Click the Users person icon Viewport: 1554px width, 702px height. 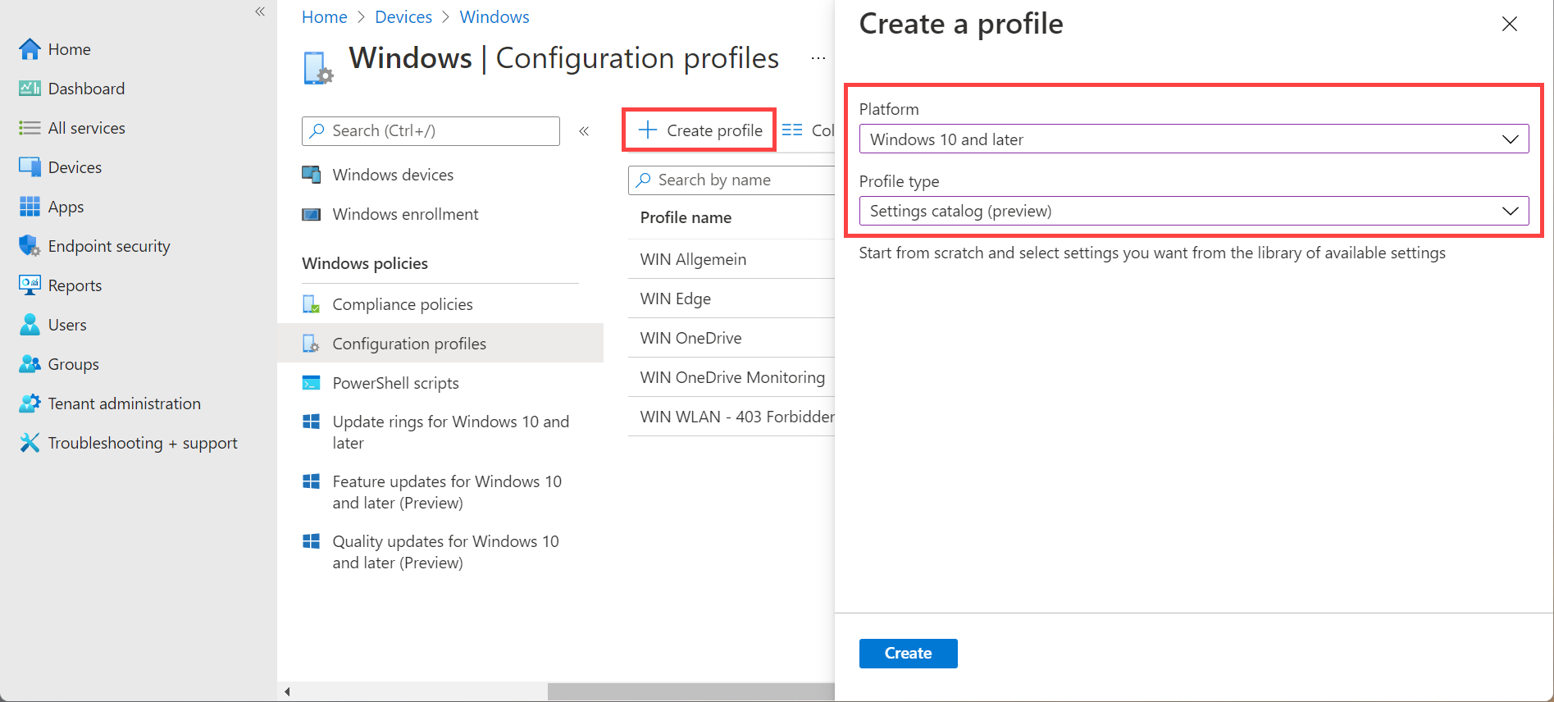[30, 325]
